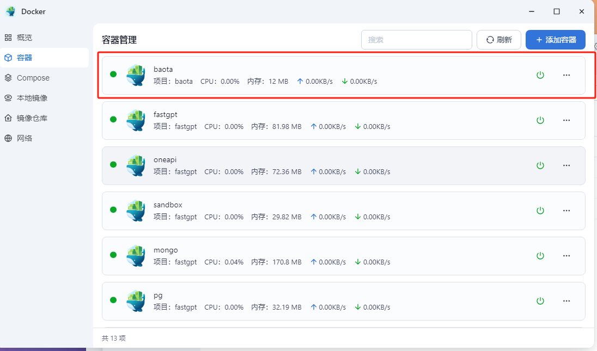597x351 pixels.
Task: Click the baota container name
Action: 163,69
